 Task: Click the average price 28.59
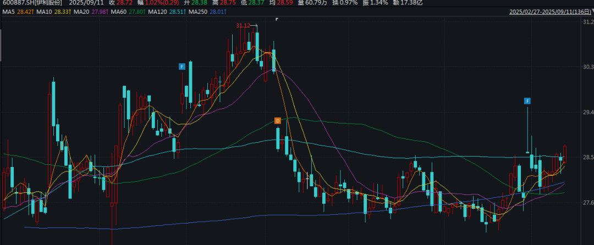click(x=285, y=2)
